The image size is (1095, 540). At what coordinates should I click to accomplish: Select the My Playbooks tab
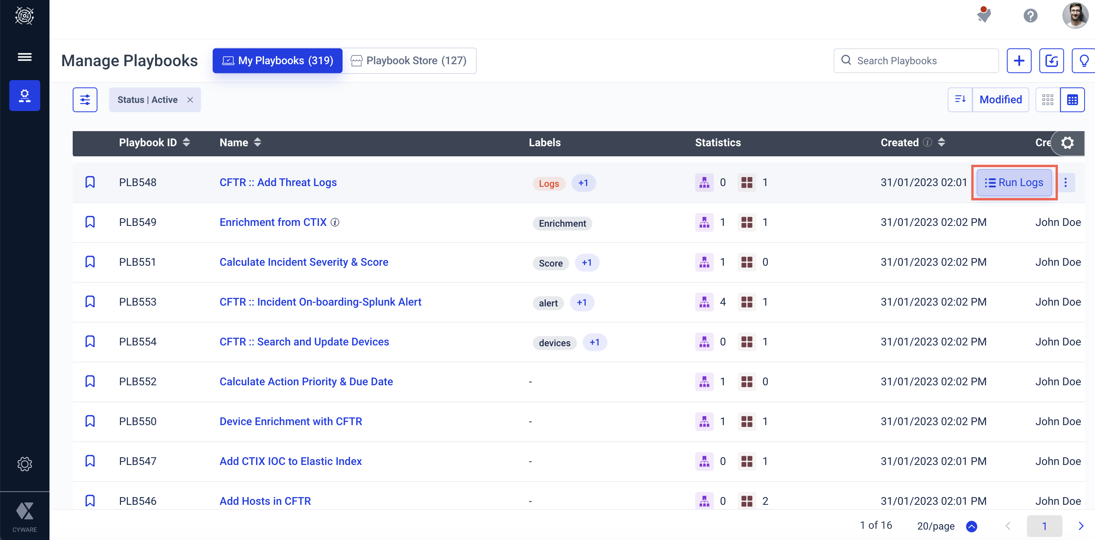point(278,61)
